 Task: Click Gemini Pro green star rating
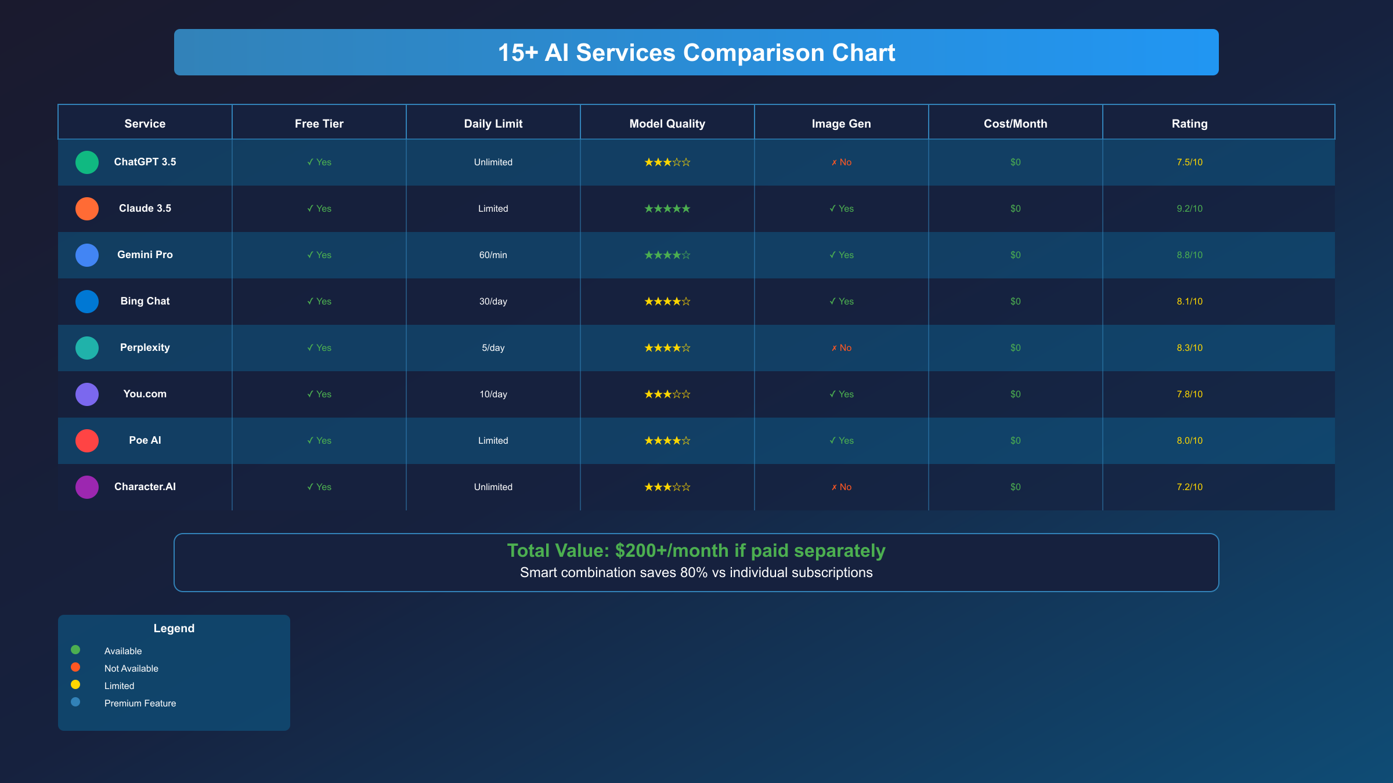click(667, 255)
